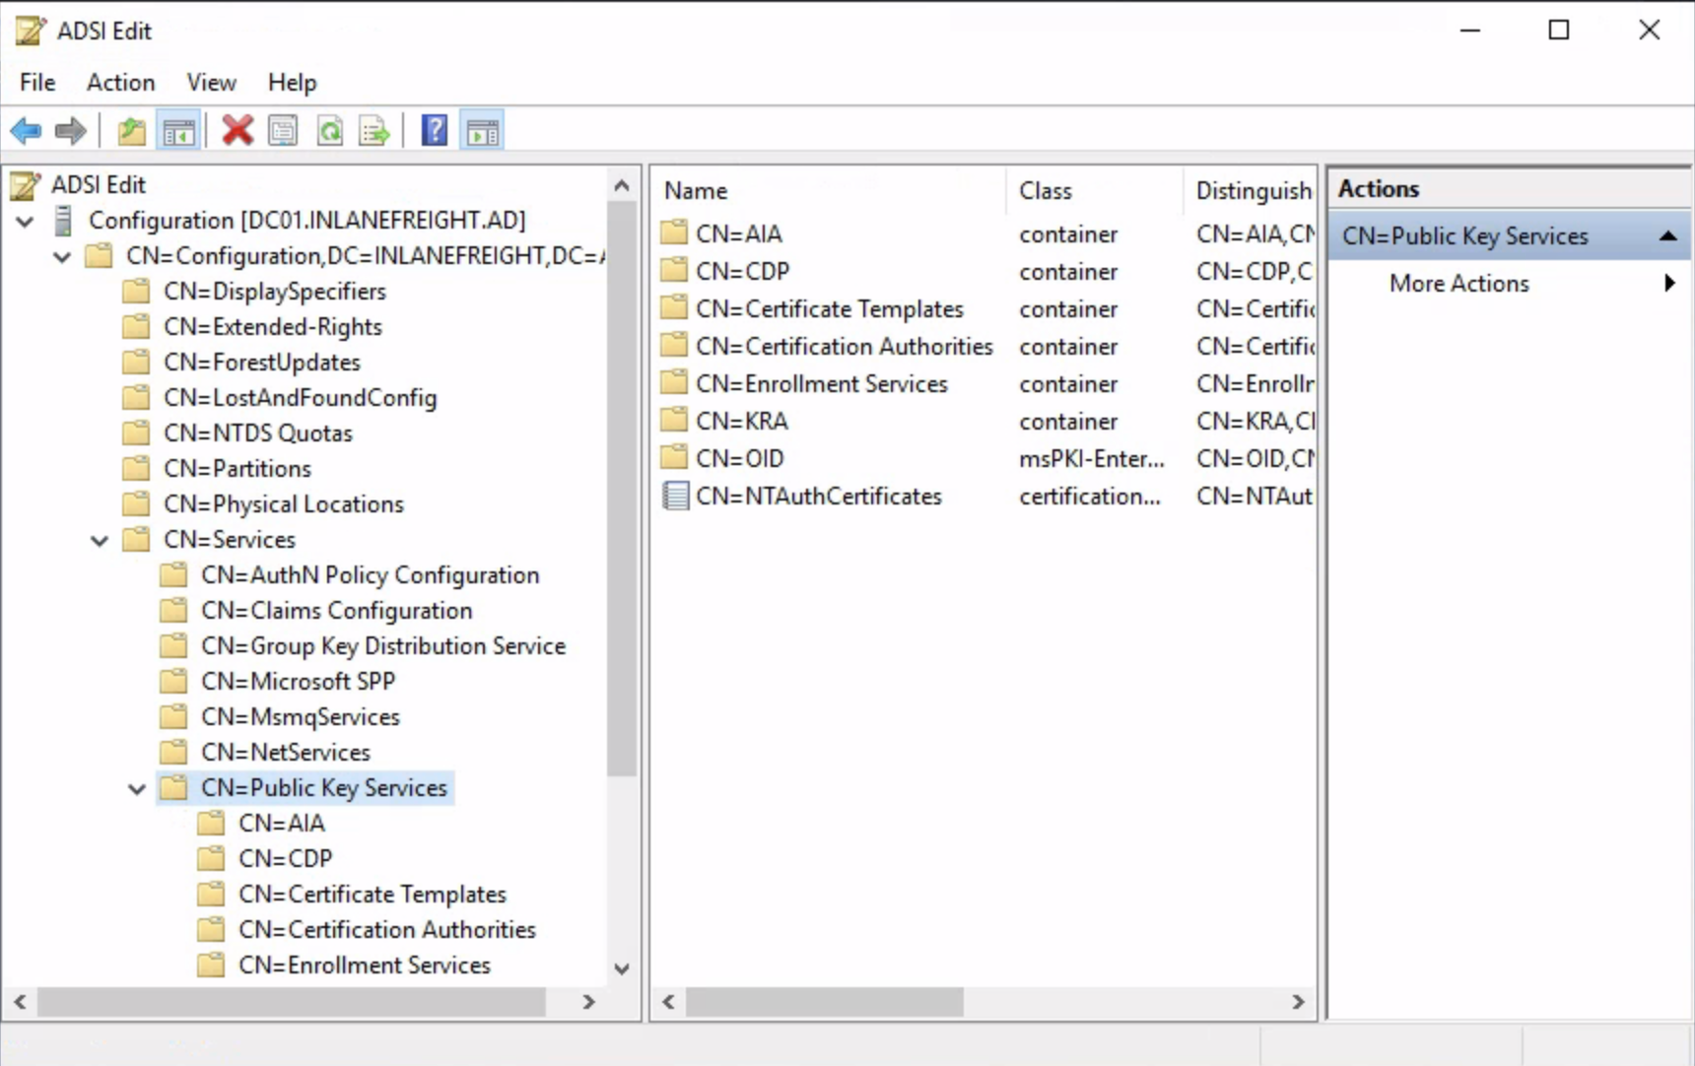Click the Delete (red X) toolbar icon
Screen dimensions: 1695x1066
point(237,130)
